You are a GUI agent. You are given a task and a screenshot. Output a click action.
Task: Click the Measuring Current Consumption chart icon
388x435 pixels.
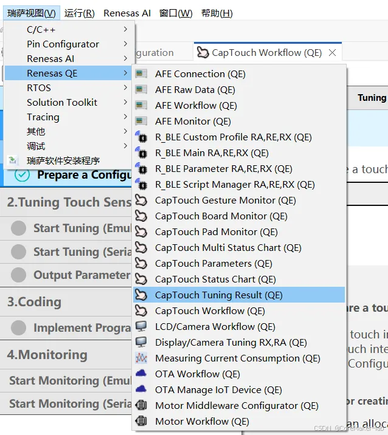pyautogui.click(x=141, y=358)
